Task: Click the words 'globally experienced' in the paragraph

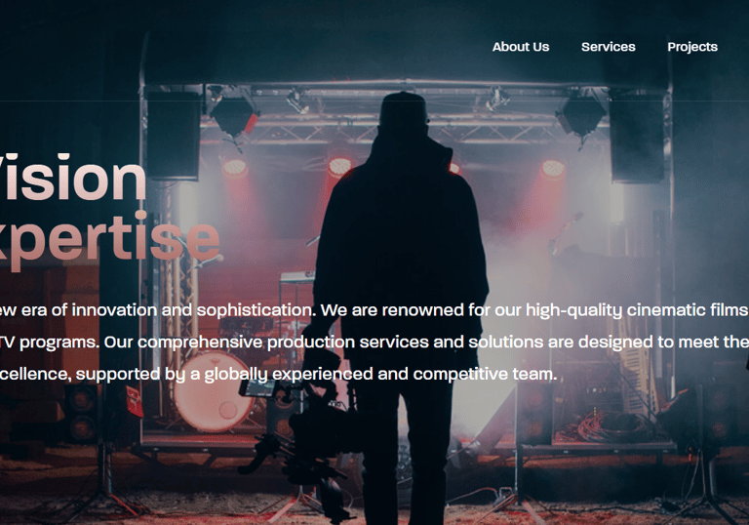Action: pyautogui.click(x=289, y=374)
